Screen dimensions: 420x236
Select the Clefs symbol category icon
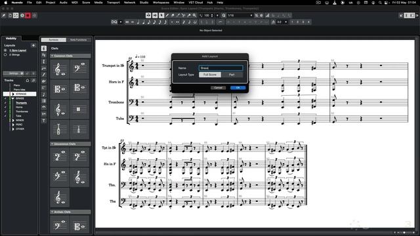[x=44, y=49]
